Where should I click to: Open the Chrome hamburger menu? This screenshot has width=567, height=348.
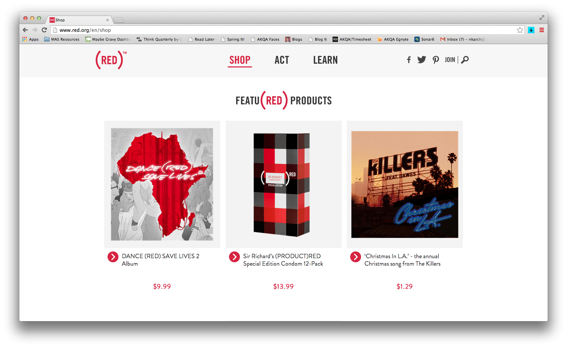click(542, 30)
